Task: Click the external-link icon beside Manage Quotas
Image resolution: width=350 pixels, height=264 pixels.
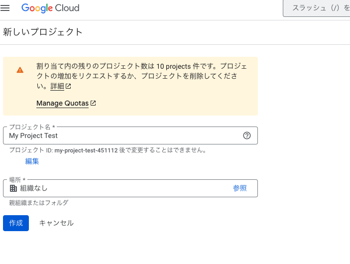Action: (x=93, y=104)
